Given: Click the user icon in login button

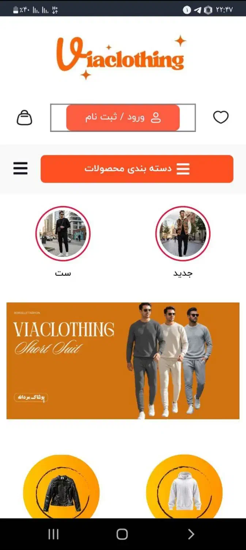Looking at the screenshot, I should [x=156, y=117].
